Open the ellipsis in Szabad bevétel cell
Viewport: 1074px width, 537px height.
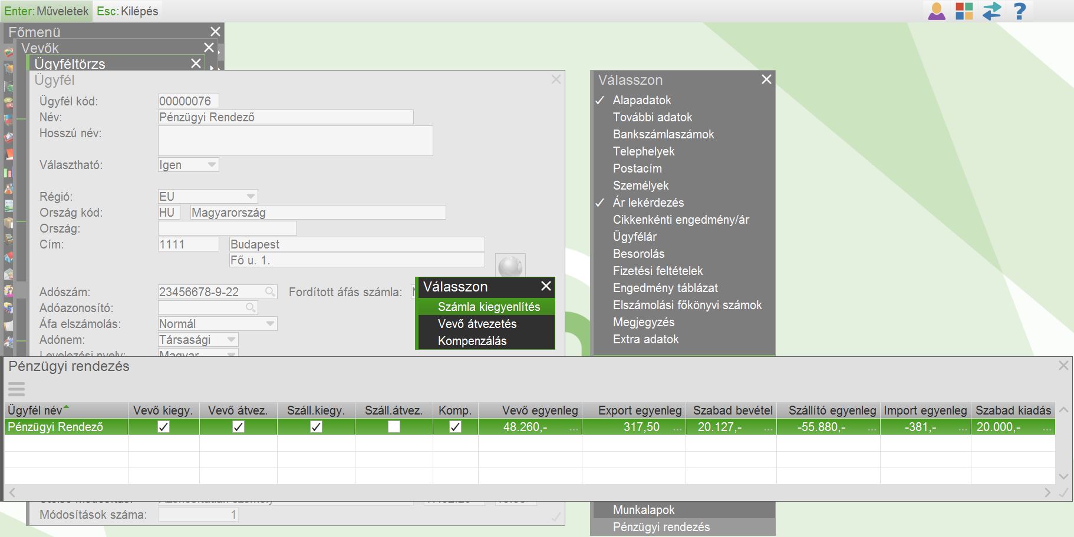pos(769,429)
